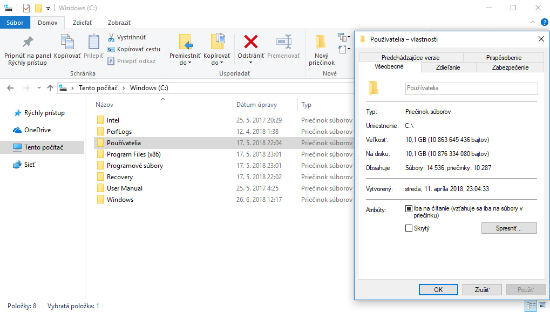Go back with the left arrow
Image resolution: width=550 pixels, height=312 pixels.
(10, 88)
